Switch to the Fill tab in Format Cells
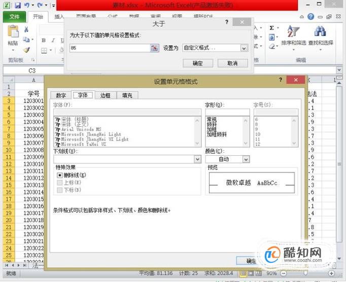The height and width of the screenshot is (282, 346). pyautogui.click(x=127, y=95)
